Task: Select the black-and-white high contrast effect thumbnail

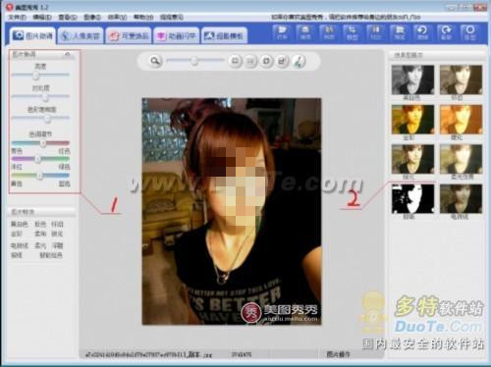Action: 412,198
